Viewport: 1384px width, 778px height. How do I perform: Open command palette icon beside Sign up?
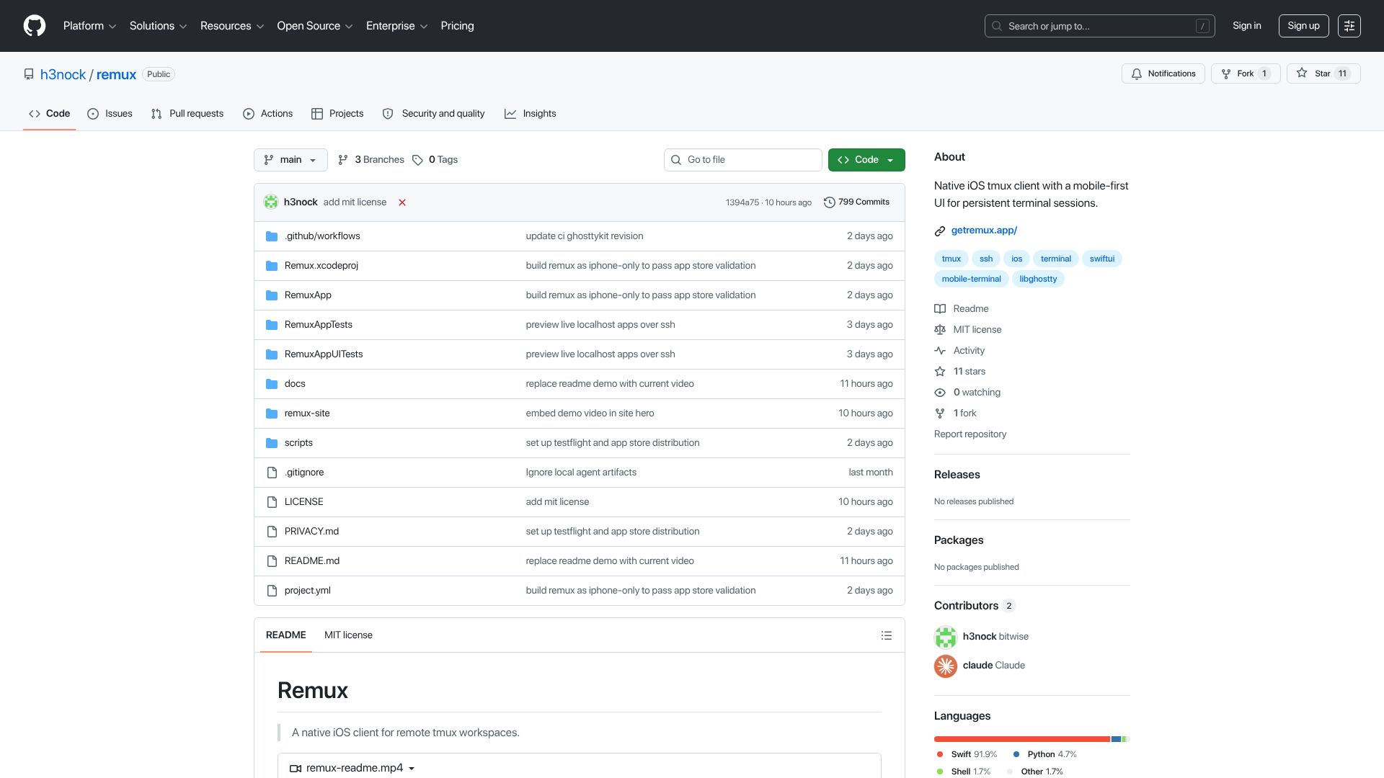1349,26
